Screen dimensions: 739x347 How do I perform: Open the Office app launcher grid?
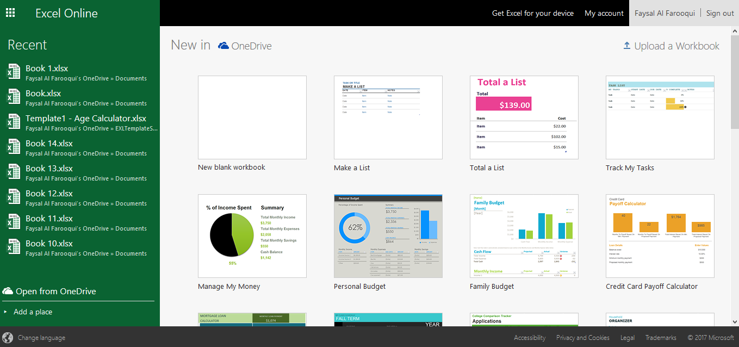tap(10, 13)
